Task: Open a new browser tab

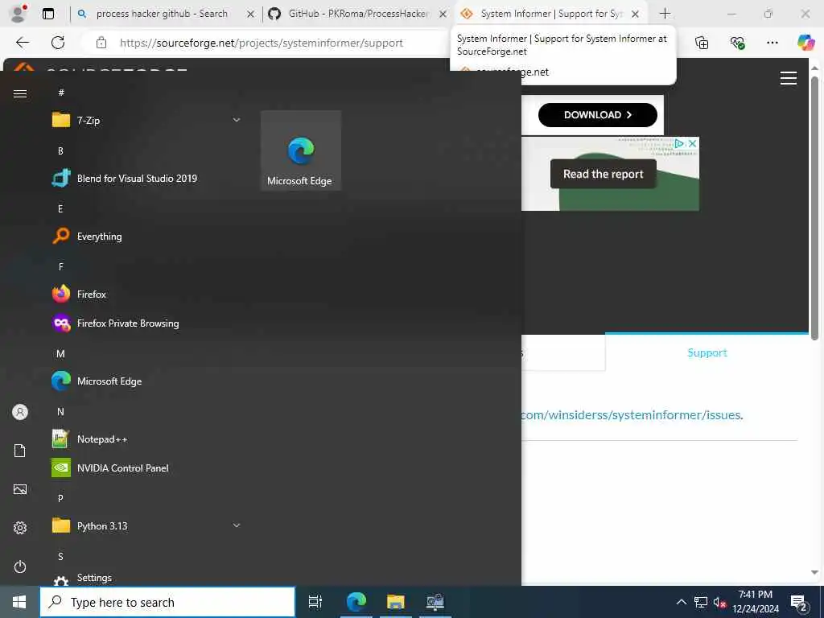Action: pos(665,14)
